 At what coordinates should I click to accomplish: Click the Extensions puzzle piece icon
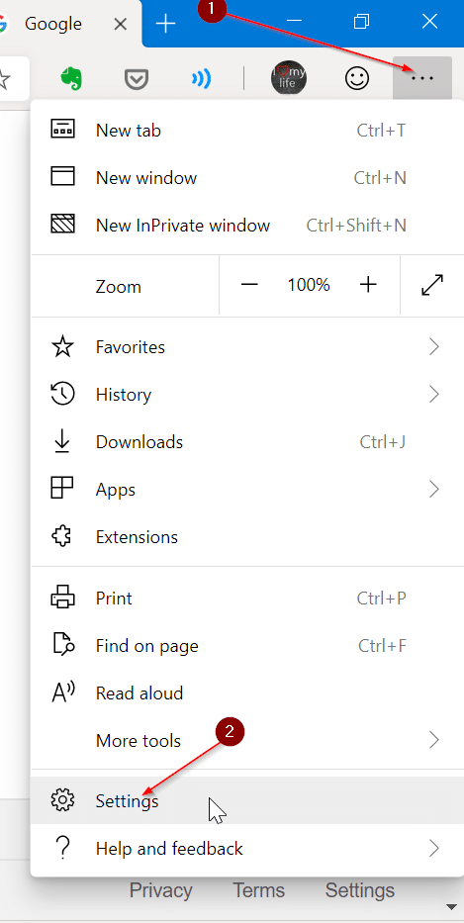pyautogui.click(x=61, y=537)
